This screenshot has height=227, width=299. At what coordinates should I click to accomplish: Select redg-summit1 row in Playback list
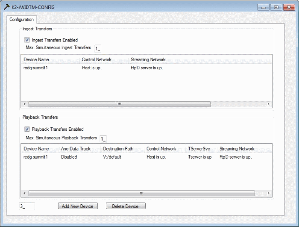(35, 157)
